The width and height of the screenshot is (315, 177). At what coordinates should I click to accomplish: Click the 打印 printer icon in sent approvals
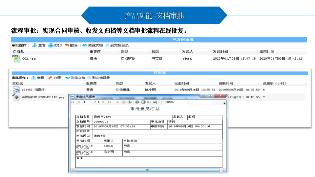(x=51, y=45)
